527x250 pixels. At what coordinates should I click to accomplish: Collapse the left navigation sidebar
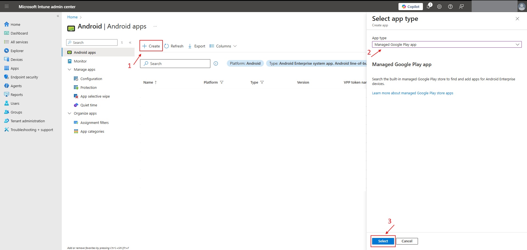58,16
